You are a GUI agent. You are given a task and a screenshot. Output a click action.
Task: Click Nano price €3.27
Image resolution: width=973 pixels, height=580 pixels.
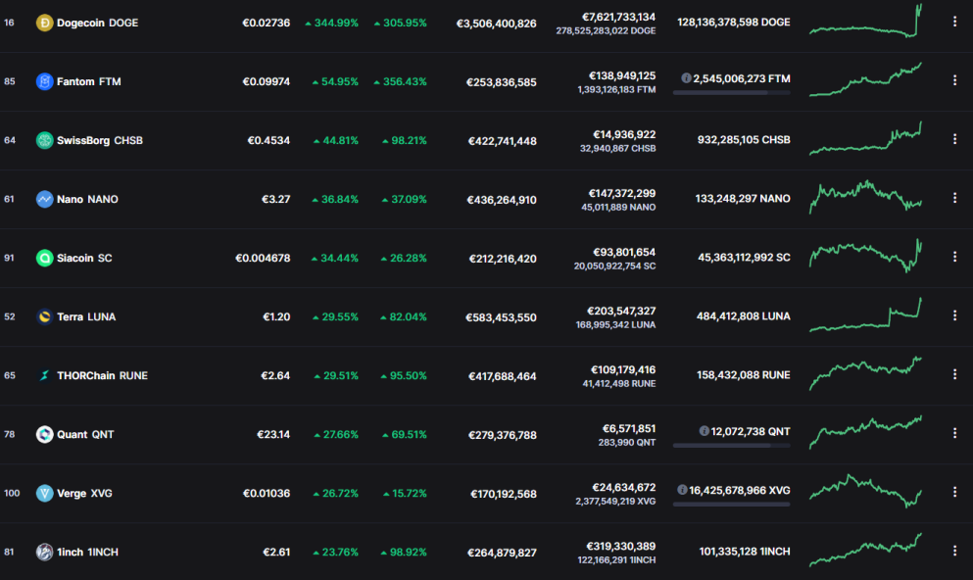(x=275, y=199)
